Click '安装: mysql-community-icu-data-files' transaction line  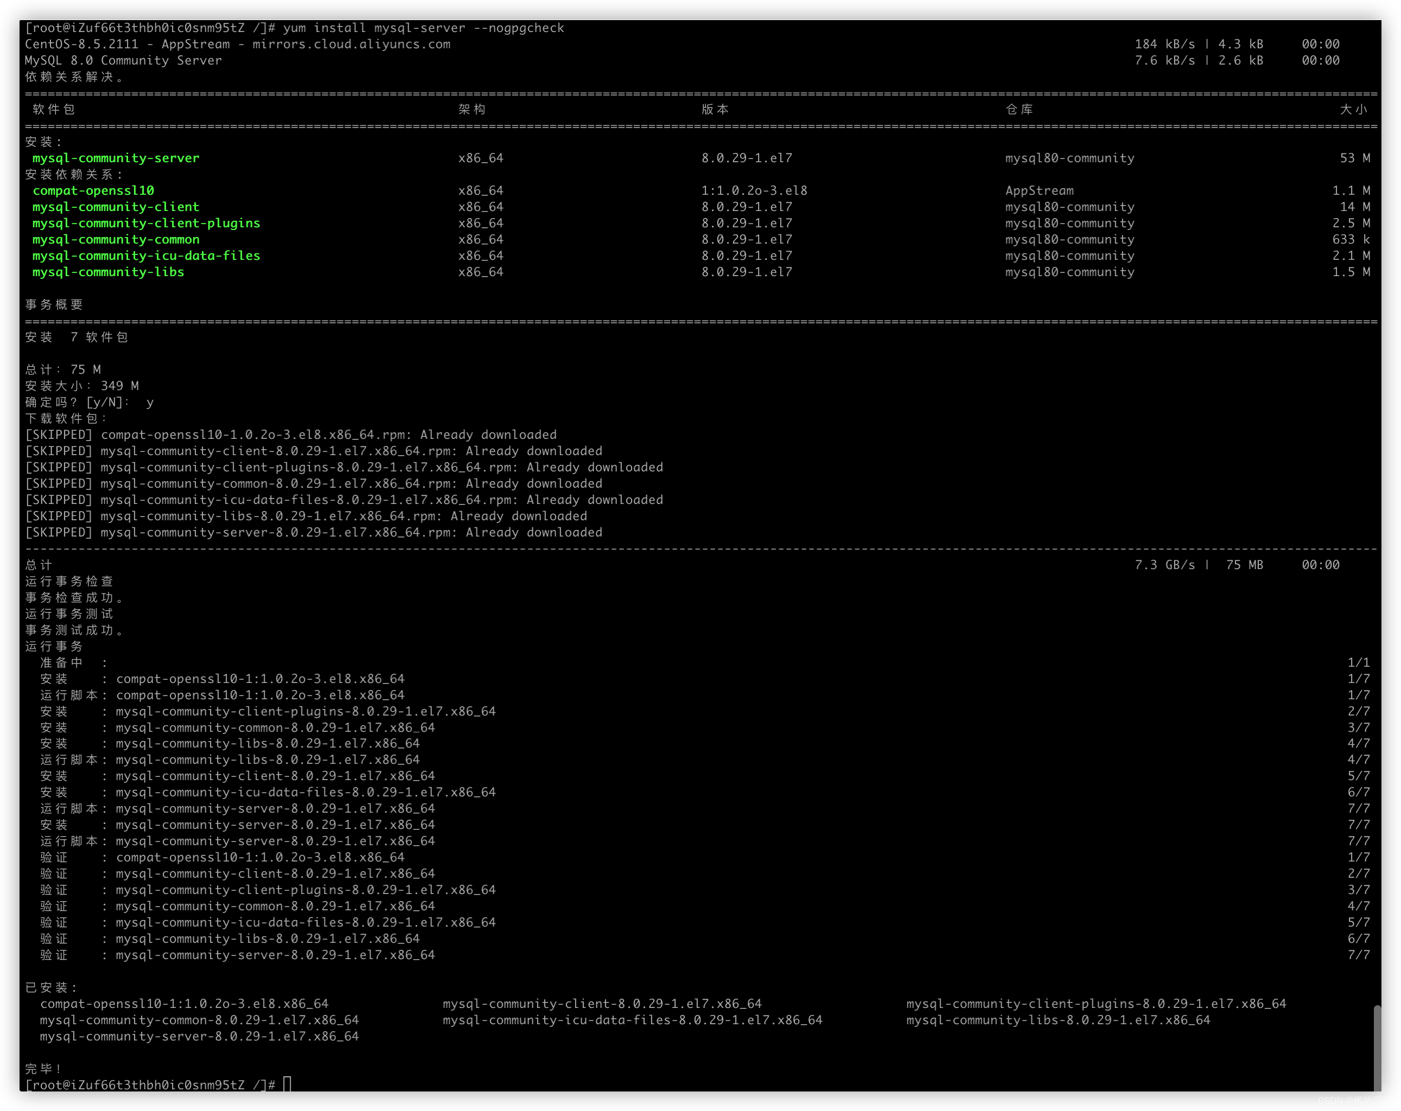(x=705, y=792)
